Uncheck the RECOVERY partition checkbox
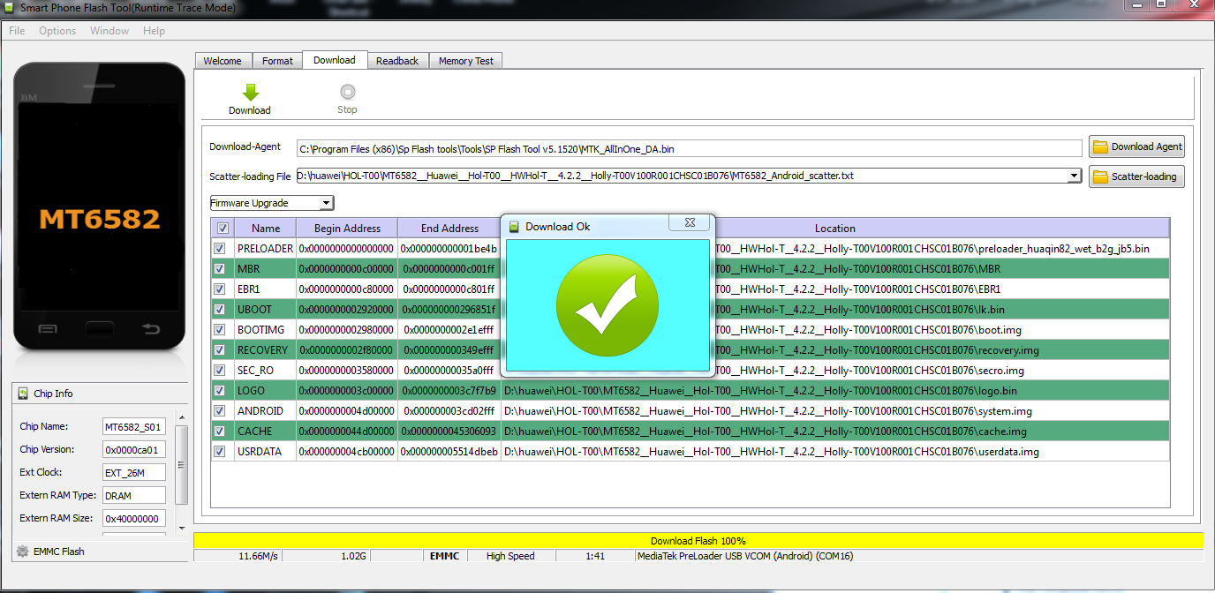 (219, 350)
